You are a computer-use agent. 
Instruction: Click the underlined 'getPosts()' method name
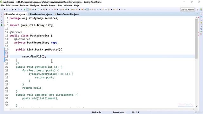[52, 49]
